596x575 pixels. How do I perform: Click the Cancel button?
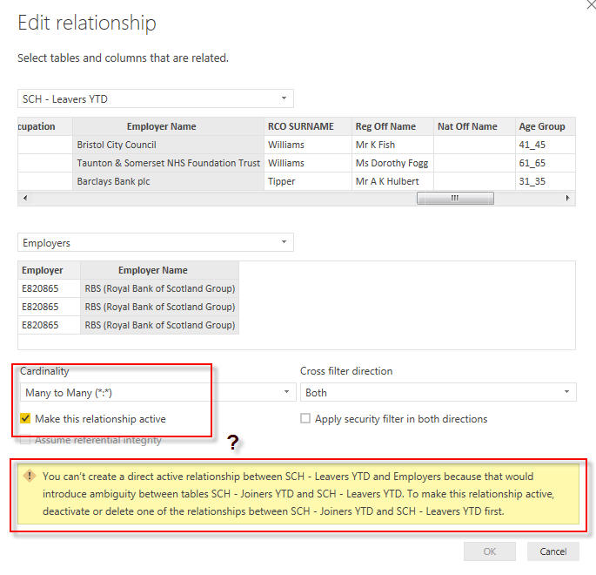(x=553, y=551)
